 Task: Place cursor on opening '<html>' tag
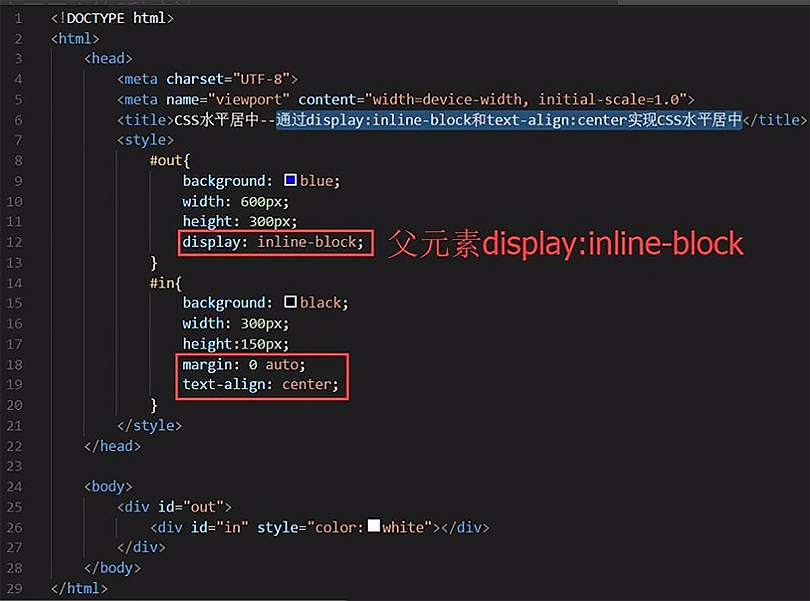75,38
